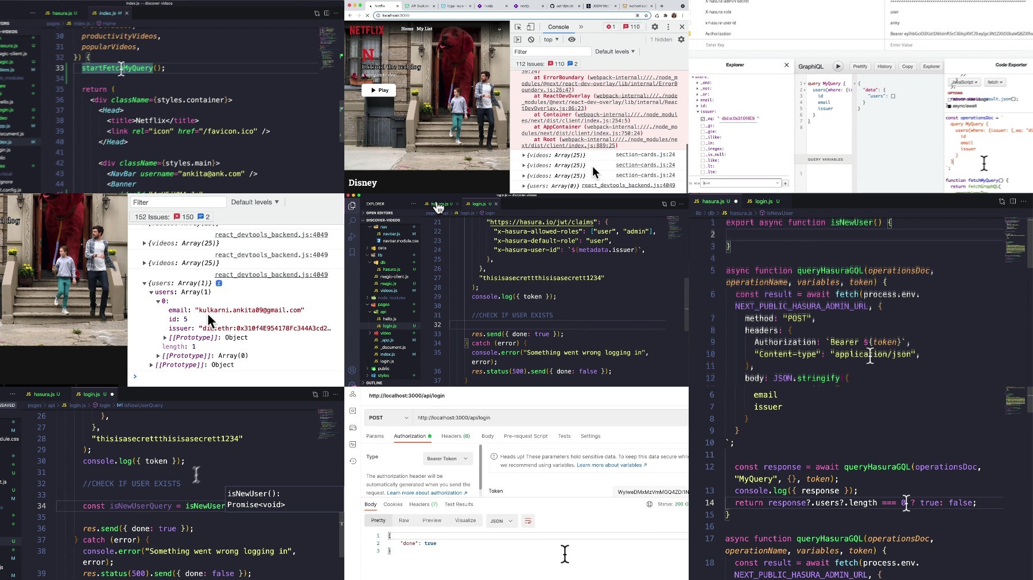This screenshot has height=580, width=1033.
Task: Click Learn more about variables link
Action: pyautogui.click(x=611, y=465)
